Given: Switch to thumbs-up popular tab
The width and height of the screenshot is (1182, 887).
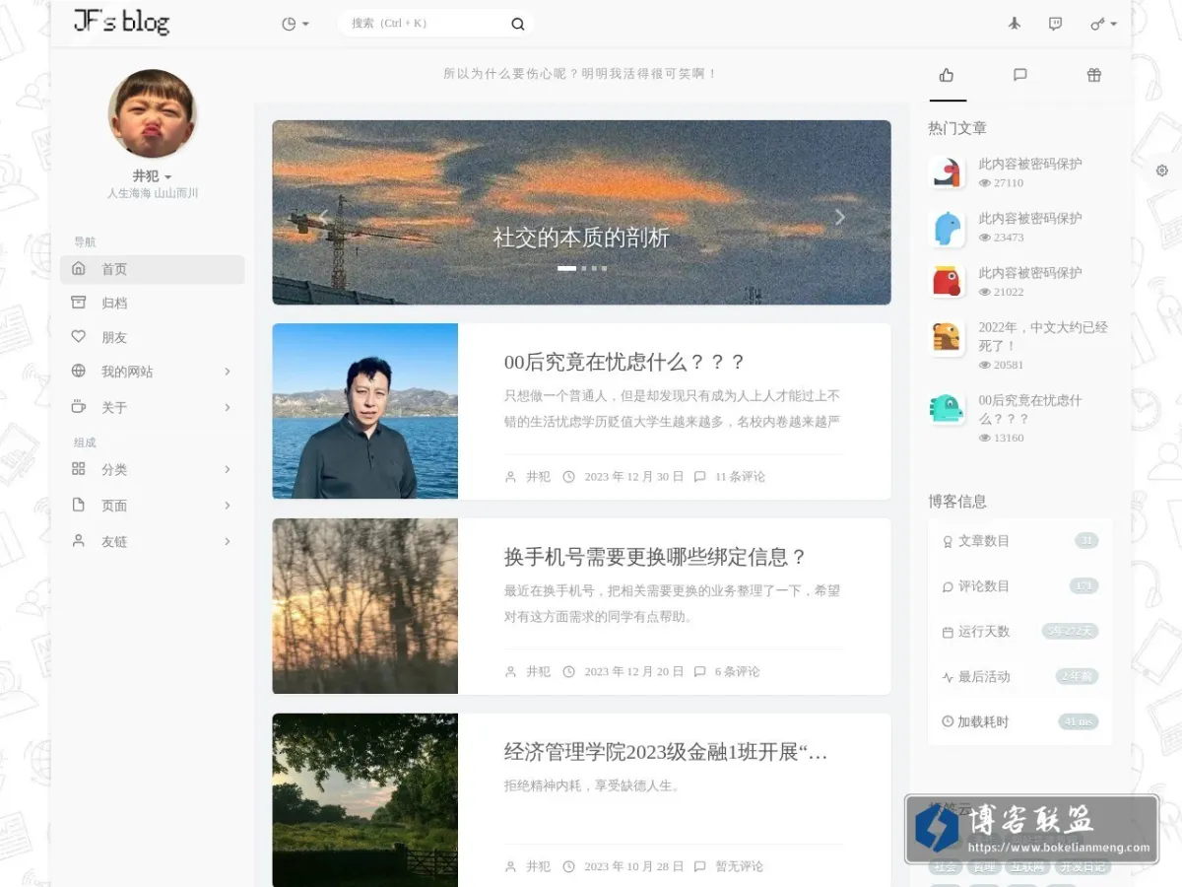Looking at the screenshot, I should coord(947,75).
